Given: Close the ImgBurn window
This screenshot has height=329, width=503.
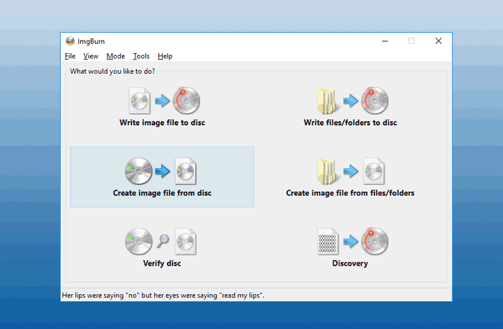Looking at the screenshot, I should (x=438, y=41).
